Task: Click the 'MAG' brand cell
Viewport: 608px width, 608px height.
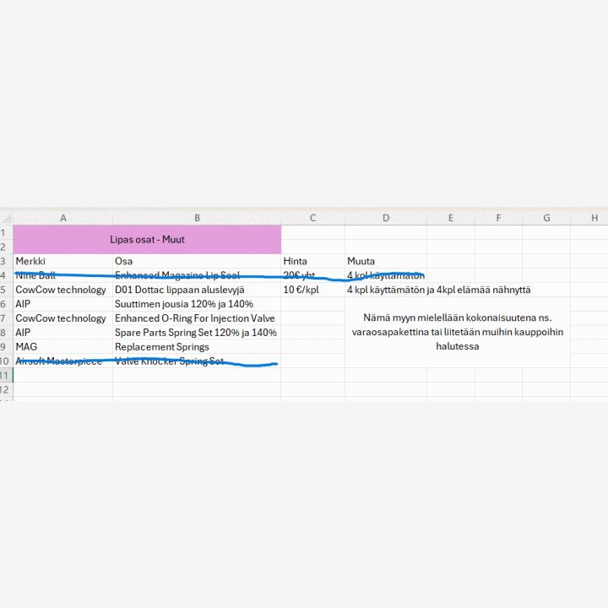Action: tap(62, 347)
